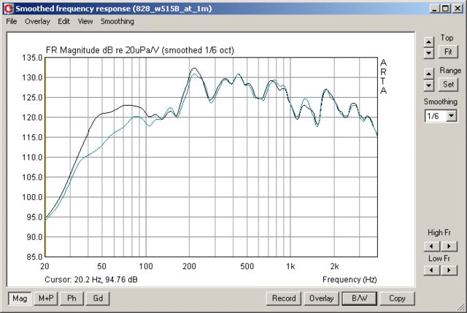Viewport: 467px width, 313px height.
Task: Open the File menu
Action: coord(12,21)
